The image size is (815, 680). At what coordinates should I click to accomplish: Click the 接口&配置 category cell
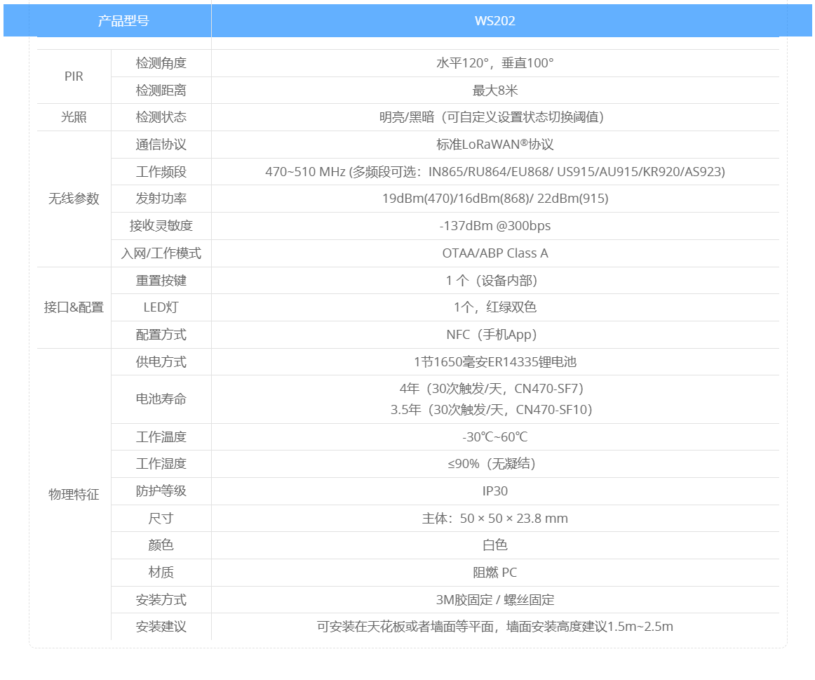point(74,307)
